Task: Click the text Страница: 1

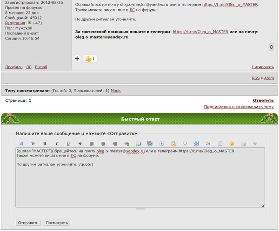Action: pyautogui.click(x=18, y=100)
